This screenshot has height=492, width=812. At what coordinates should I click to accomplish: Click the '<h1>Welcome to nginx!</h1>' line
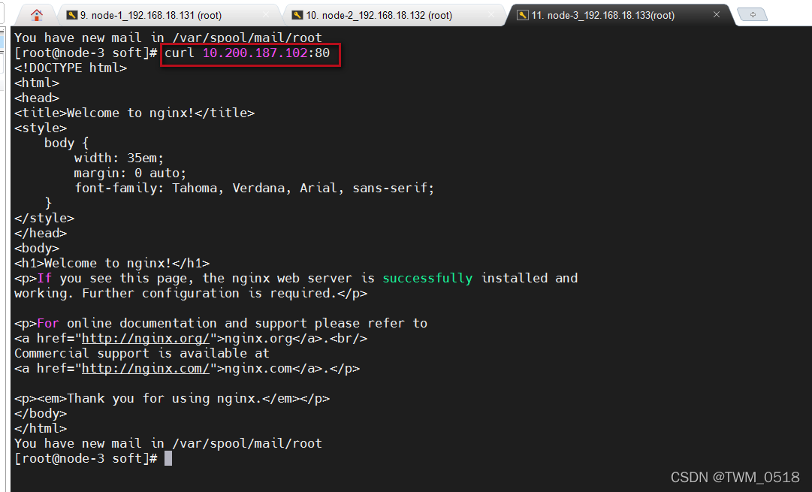(x=112, y=264)
